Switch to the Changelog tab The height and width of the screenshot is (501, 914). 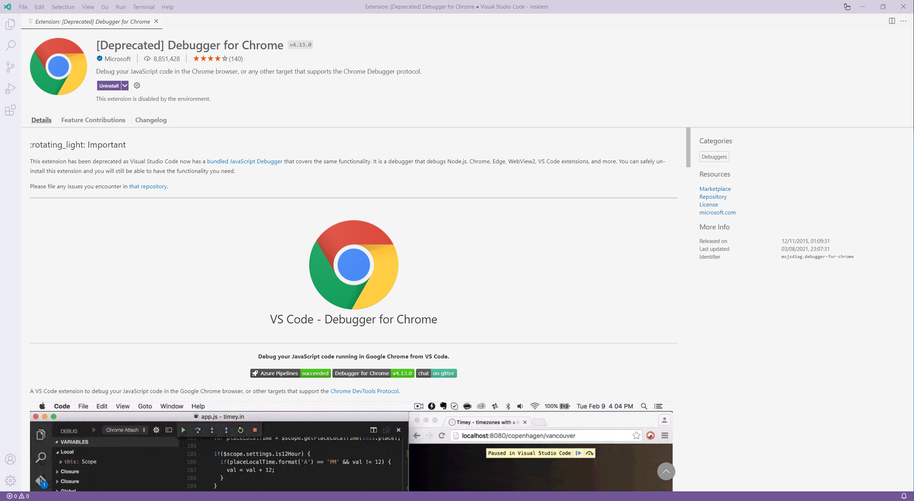tap(150, 120)
